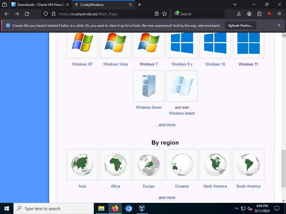Open the Africa globe image
Screen dimensions: 286x214
pos(116,165)
